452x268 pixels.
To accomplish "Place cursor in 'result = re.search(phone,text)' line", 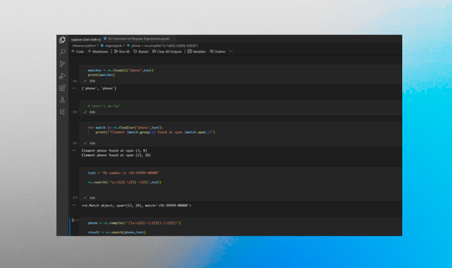I will click(117, 232).
